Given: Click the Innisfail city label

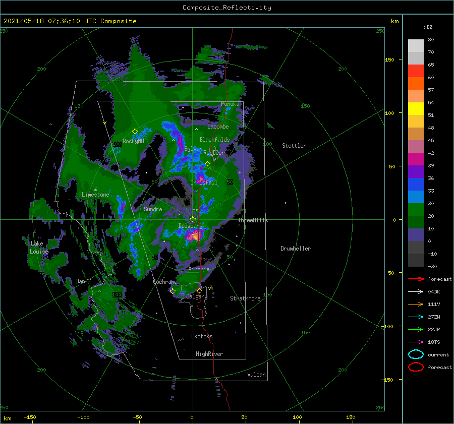Looking at the screenshot, I should pyautogui.click(x=204, y=183).
